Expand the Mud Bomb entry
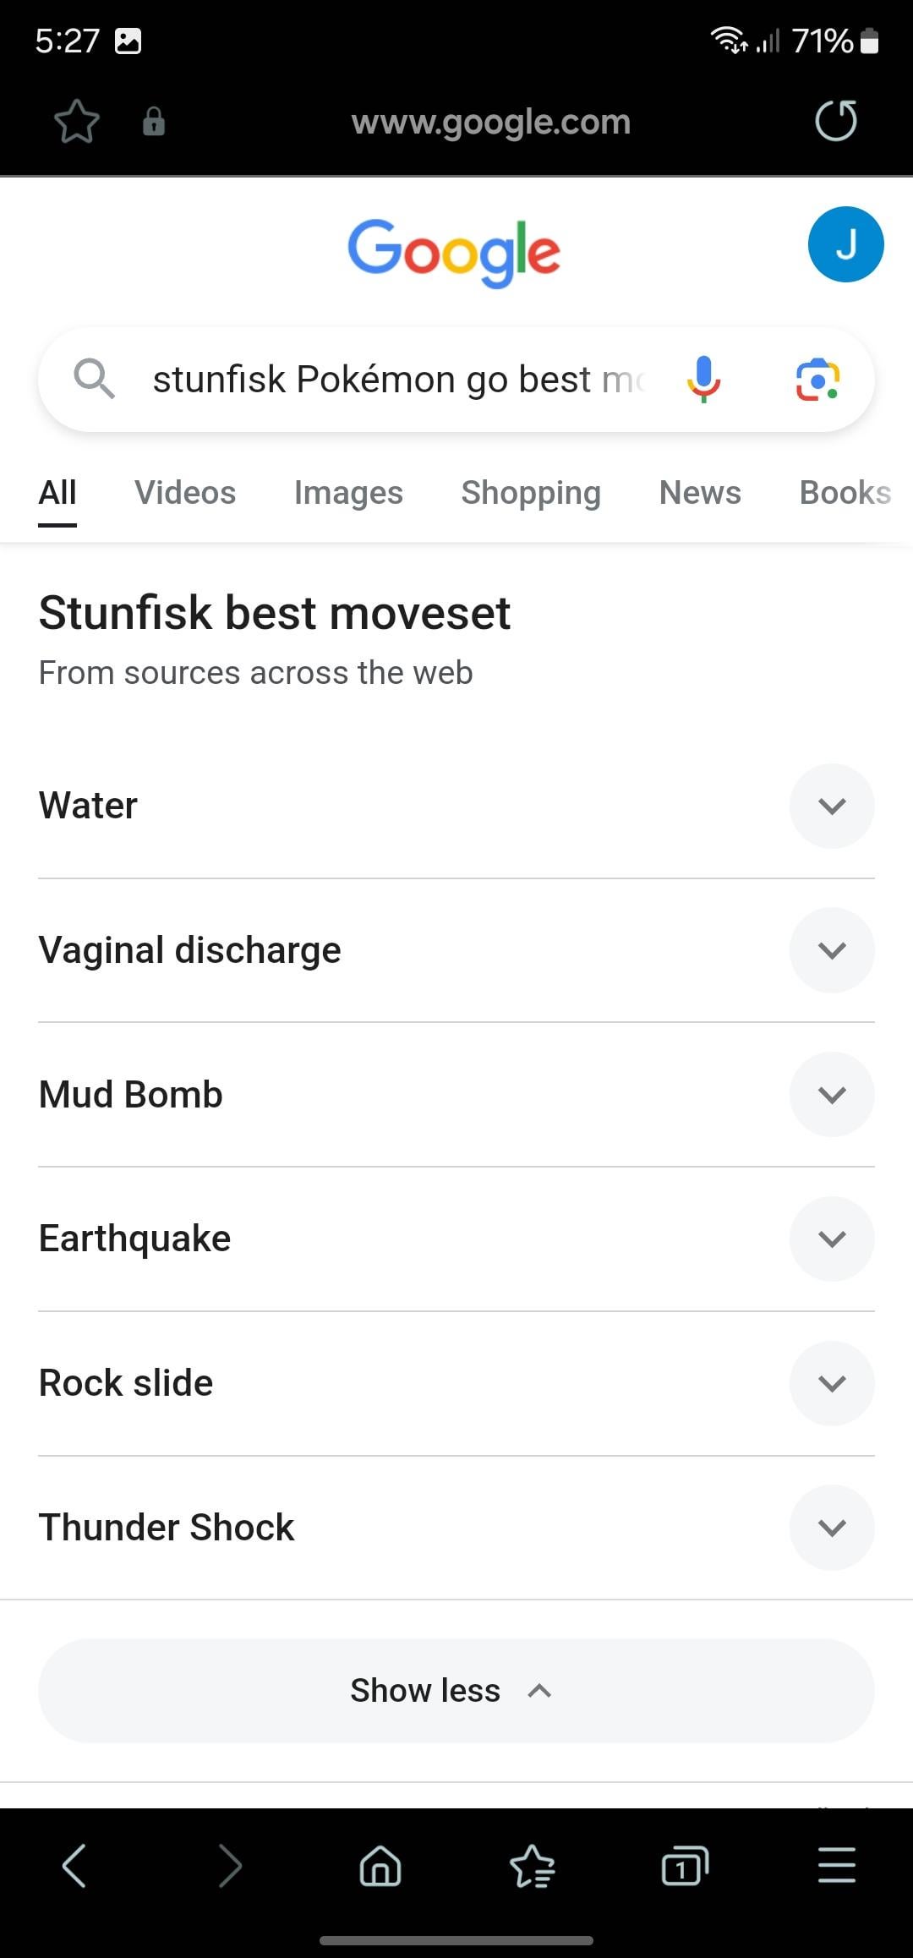The image size is (913, 1958). [832, 1095]
